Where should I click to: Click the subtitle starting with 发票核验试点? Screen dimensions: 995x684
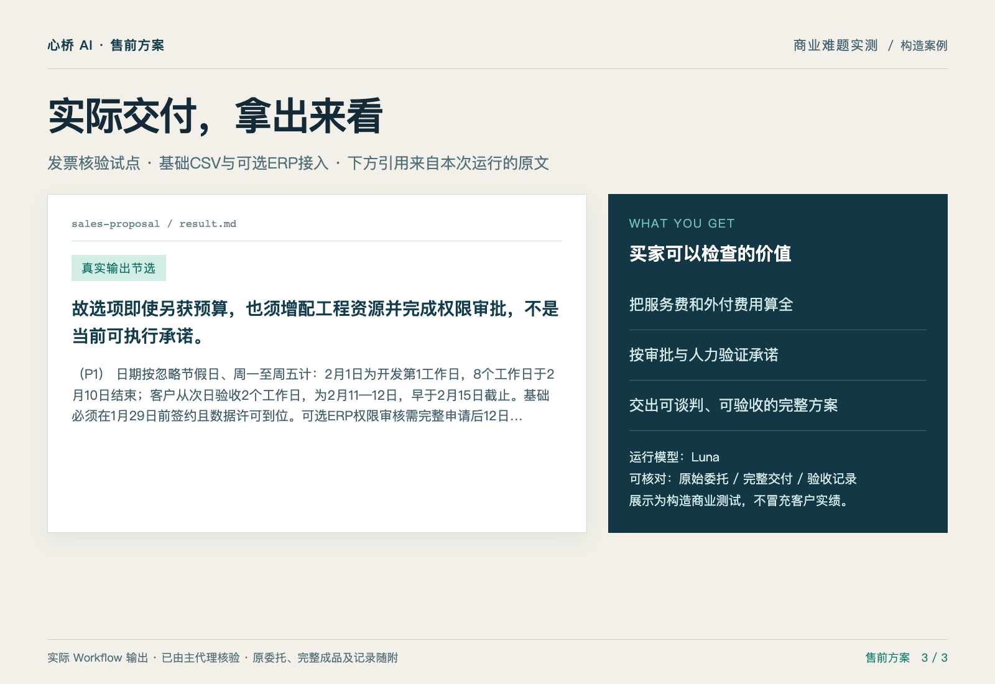[x=298, y=163]
